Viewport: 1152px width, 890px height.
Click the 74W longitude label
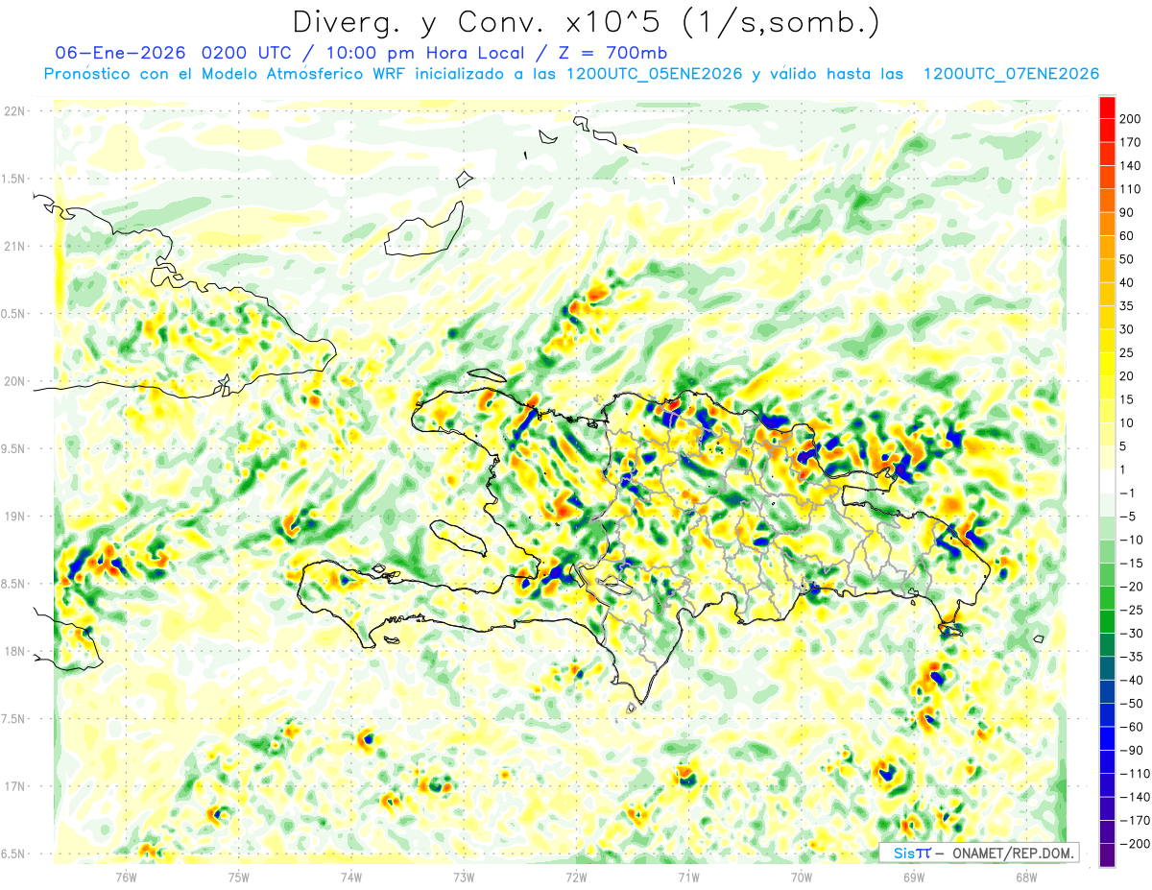[x=350, y=877]
